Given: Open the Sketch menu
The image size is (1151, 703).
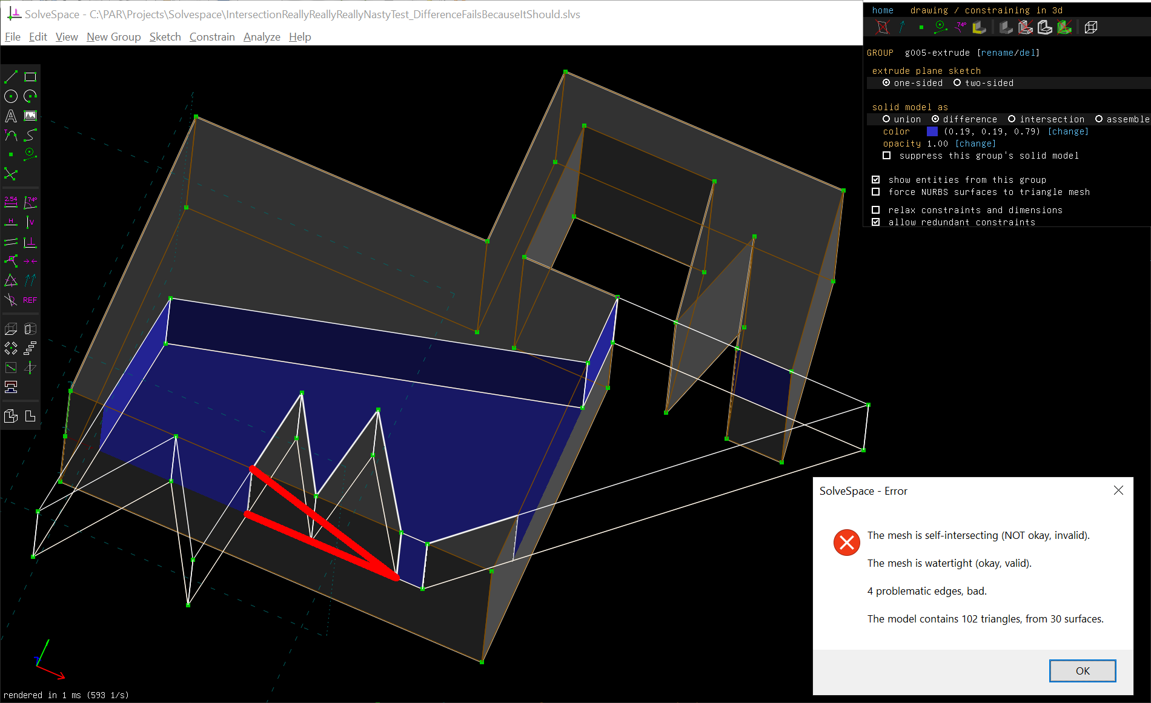Looking at the screenshot, I should pyautogui.click(x=165, y=37).
